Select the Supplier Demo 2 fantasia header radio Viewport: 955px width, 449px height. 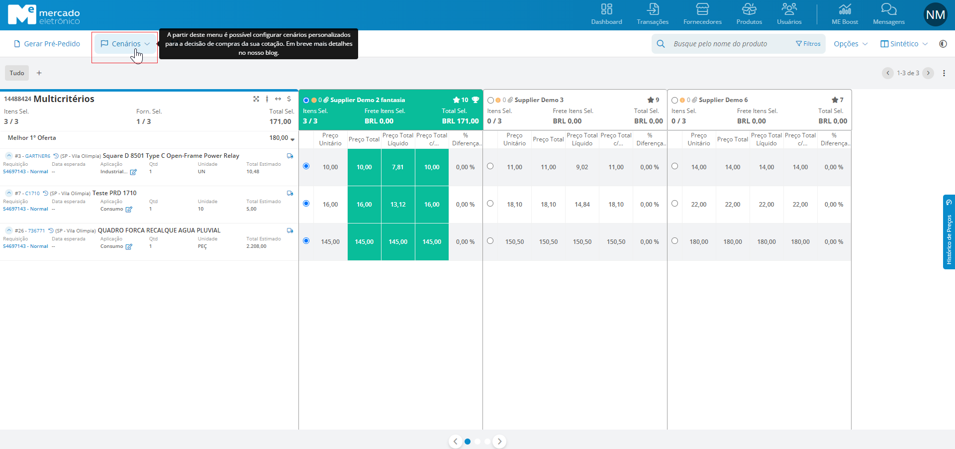306,100
